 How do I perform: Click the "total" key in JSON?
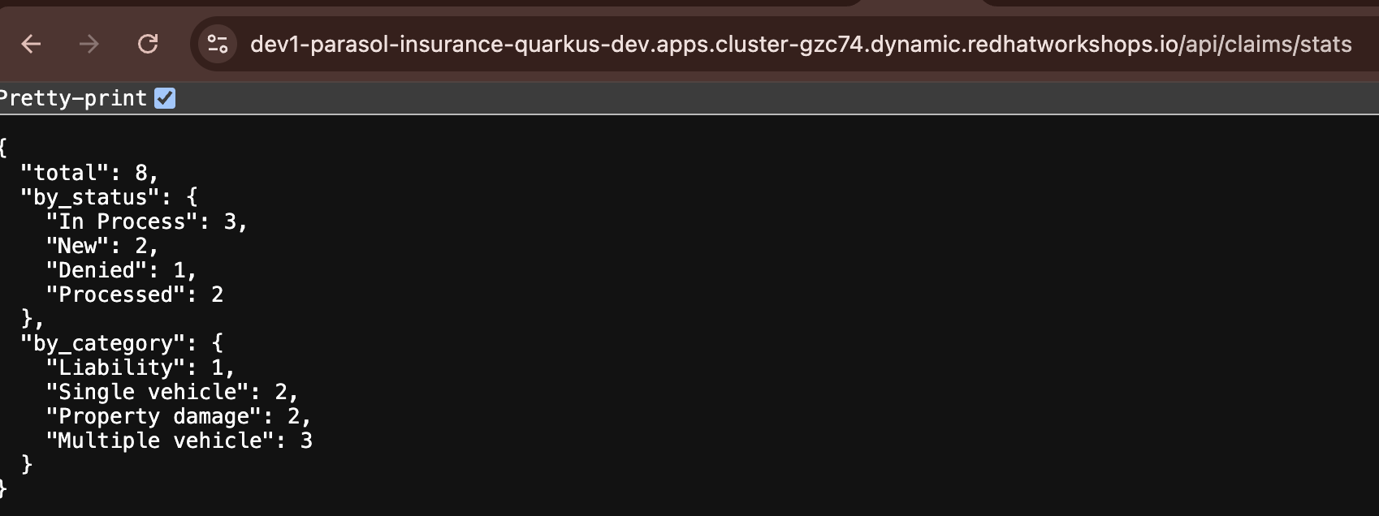[x=64, y=173]
